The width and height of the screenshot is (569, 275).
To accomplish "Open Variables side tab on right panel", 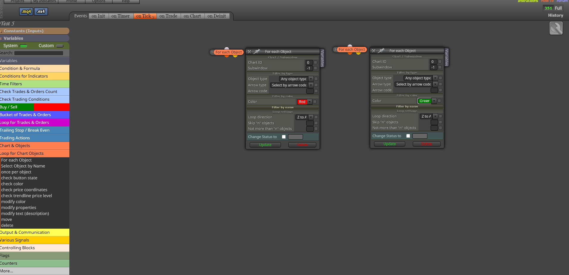I will (446, 57).
